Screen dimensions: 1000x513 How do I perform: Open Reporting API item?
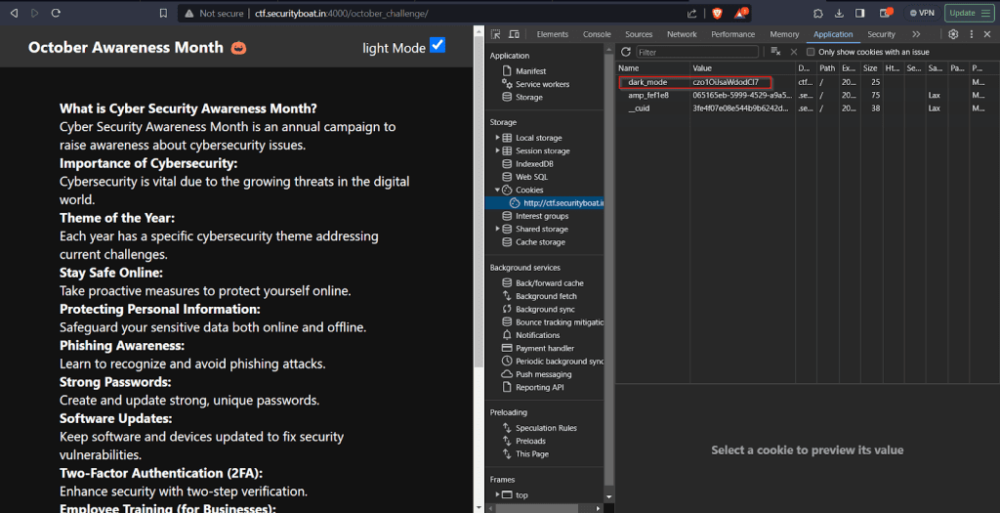[x=539, y=387]
